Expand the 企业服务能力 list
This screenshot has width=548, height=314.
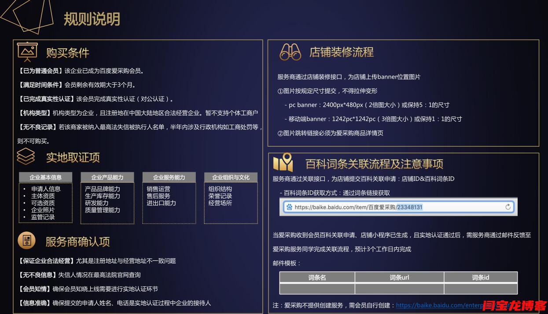pyautogui.click(x=169, y=177)
